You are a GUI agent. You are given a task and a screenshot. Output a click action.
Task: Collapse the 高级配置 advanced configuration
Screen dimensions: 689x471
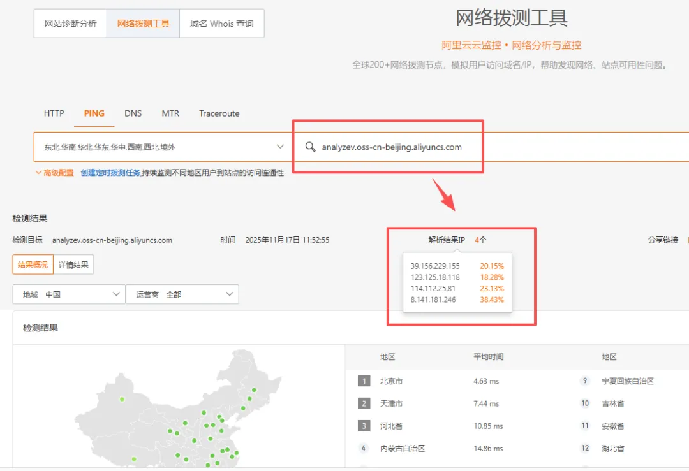point(52,172)
